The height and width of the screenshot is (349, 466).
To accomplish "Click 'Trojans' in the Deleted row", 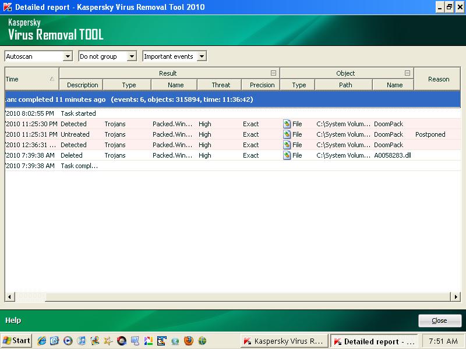I will (115, 155).
